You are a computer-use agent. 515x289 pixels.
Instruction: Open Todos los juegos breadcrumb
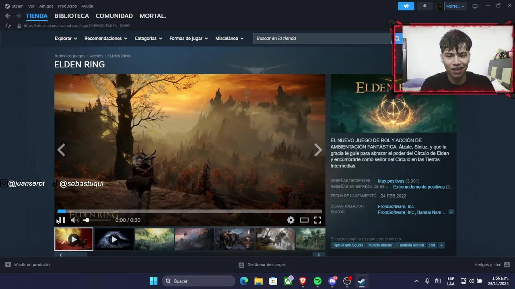pos(70,56)
